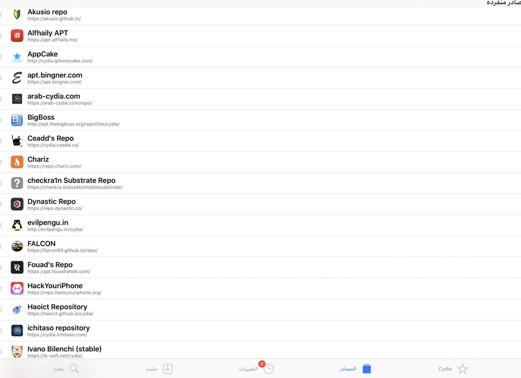
Task: Open the FALCON source
Action: pos(260,246)
